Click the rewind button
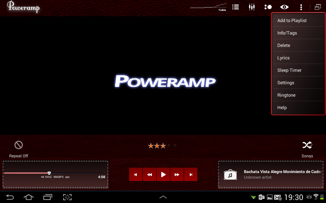Image resolution: width=326 pixels, height=203 pixels. pyautogui.click(x=150, y=174)
